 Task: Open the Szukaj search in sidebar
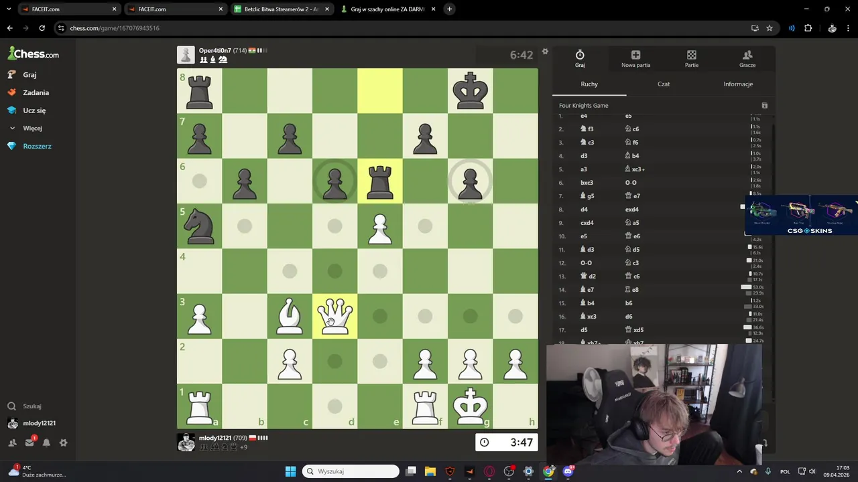pos(32,406)
